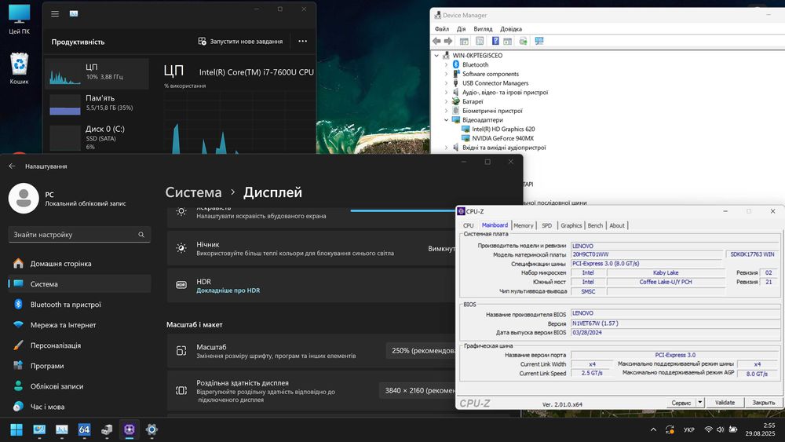Open Персоналізація in Settings sidebar
785x442 pixels.
click(79, 345)
